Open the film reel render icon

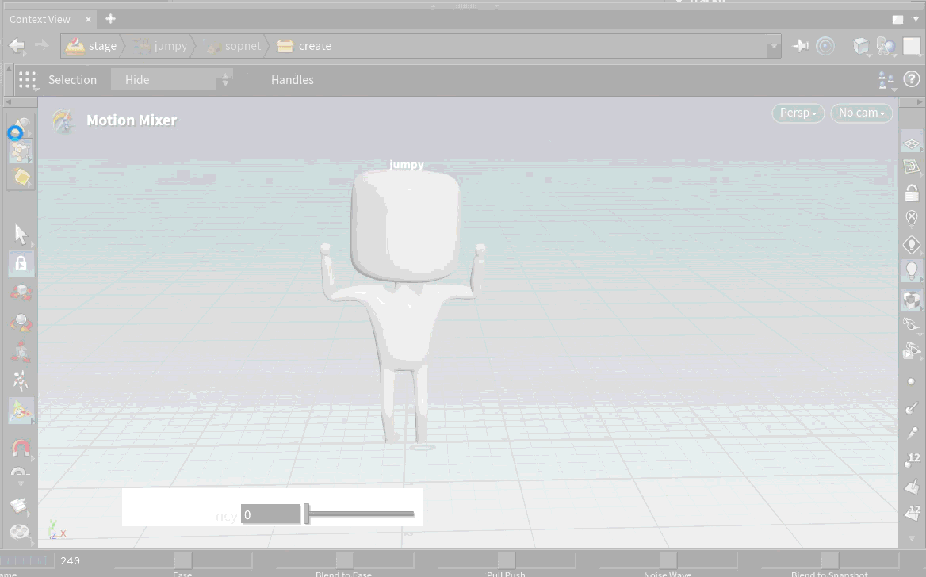point(20,532)
